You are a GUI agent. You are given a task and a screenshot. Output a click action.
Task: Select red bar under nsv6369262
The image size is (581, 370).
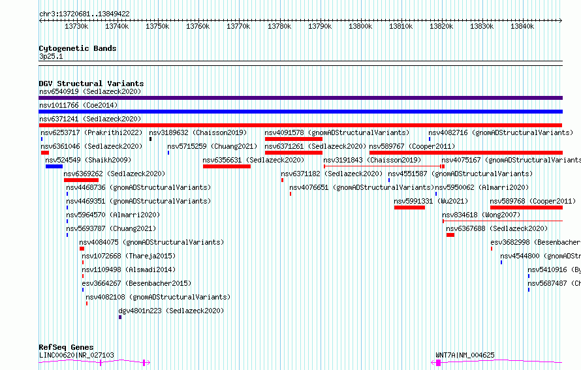pyautogui.click(x=81, y=180)
